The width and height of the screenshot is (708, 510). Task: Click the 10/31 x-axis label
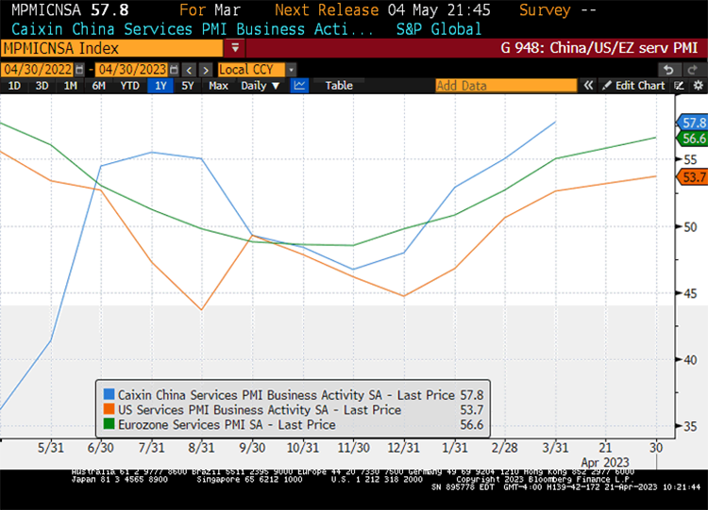[302, 448]
